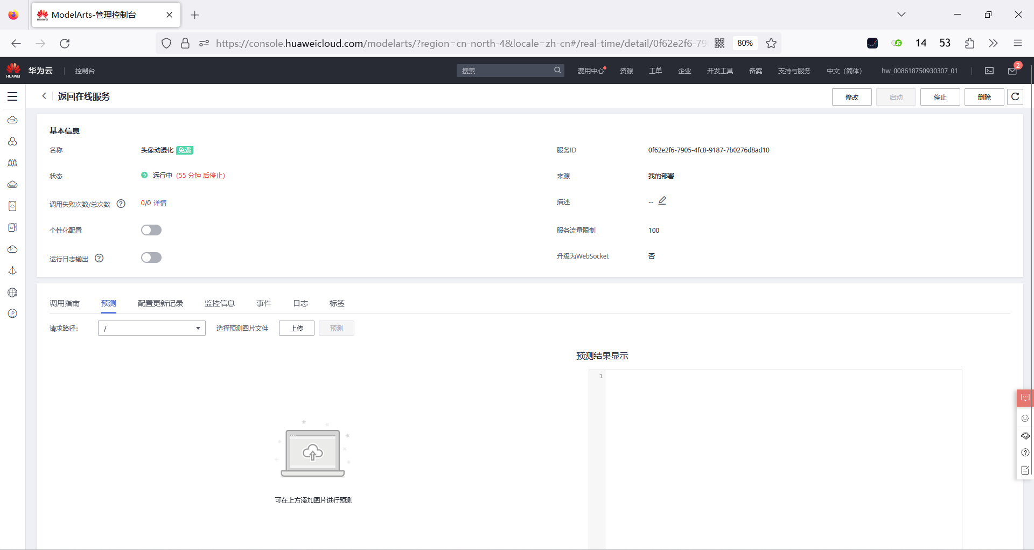
Task: Open the 事件 tab
Action: point(264,303)
